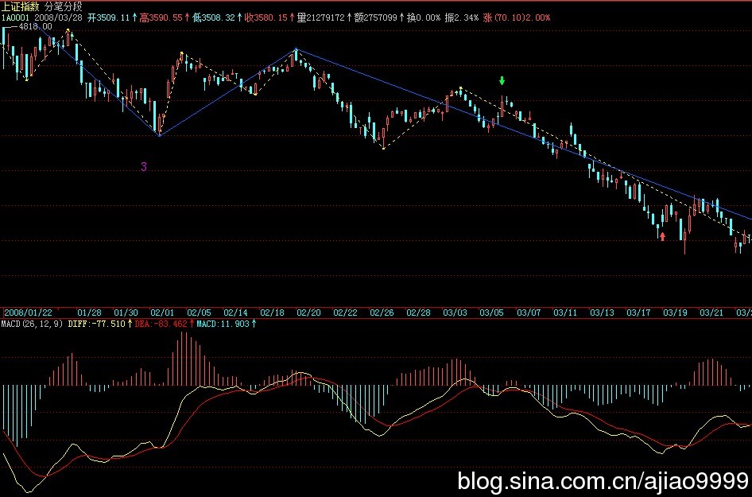
Task: Click the MACD(26,12,9) indicator label
Action: 32,324
